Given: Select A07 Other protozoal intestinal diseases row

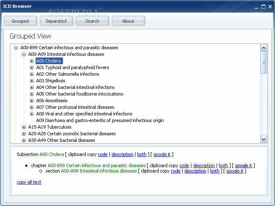Looking at the screenshot, I should (75, 107).
